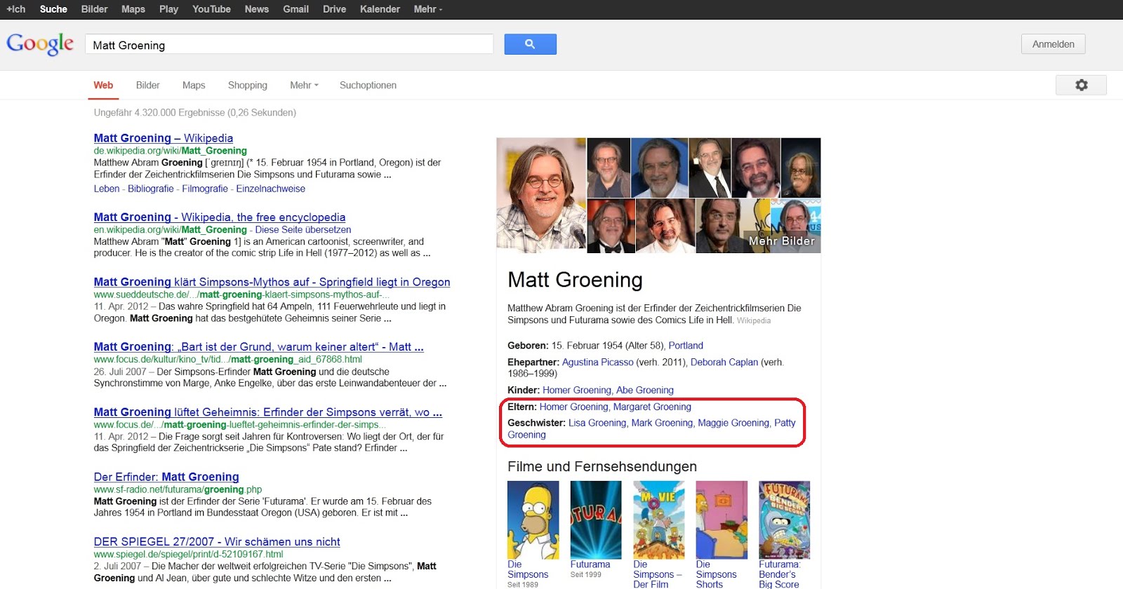
Task: Open Futurama: Bender's Big Score poster
Action: point(784,520)
